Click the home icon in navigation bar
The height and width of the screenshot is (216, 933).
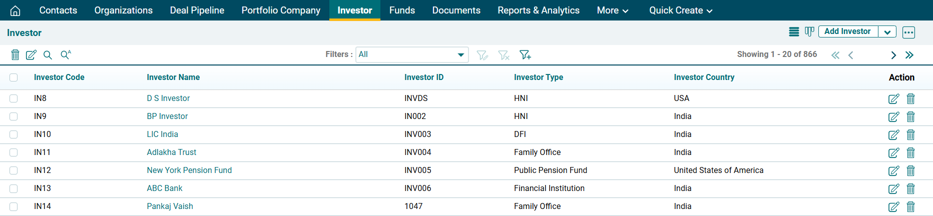point(16,10)
